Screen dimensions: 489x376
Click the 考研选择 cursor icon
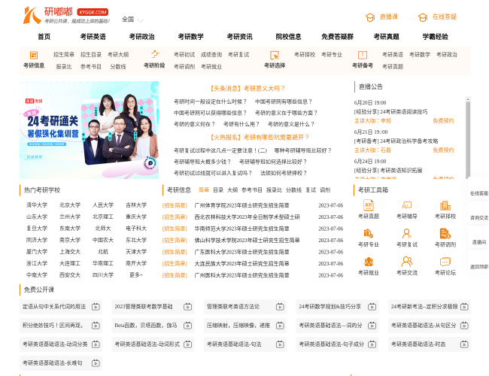[275, 55]
